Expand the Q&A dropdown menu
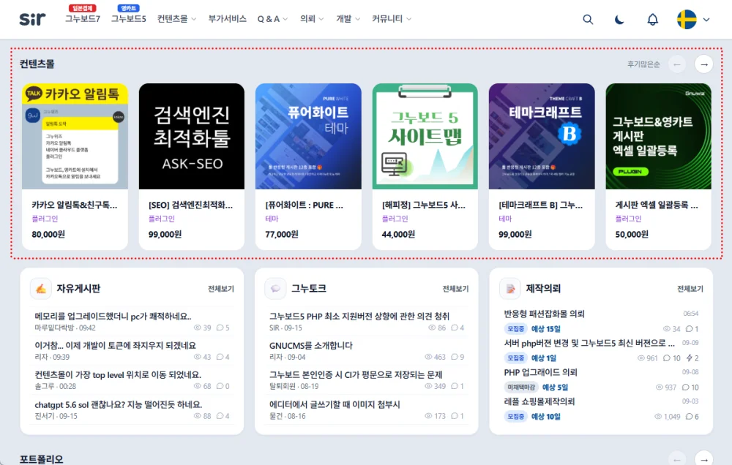This screenshot has height=465, width=732. (272, 19)
